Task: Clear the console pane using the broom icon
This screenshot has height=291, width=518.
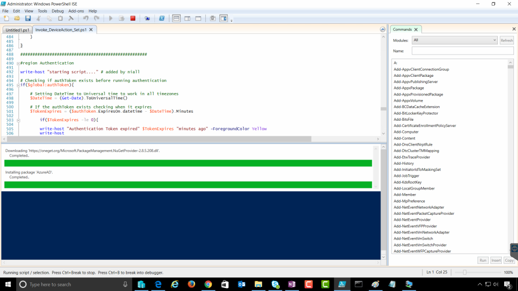Action: [71, 18]
